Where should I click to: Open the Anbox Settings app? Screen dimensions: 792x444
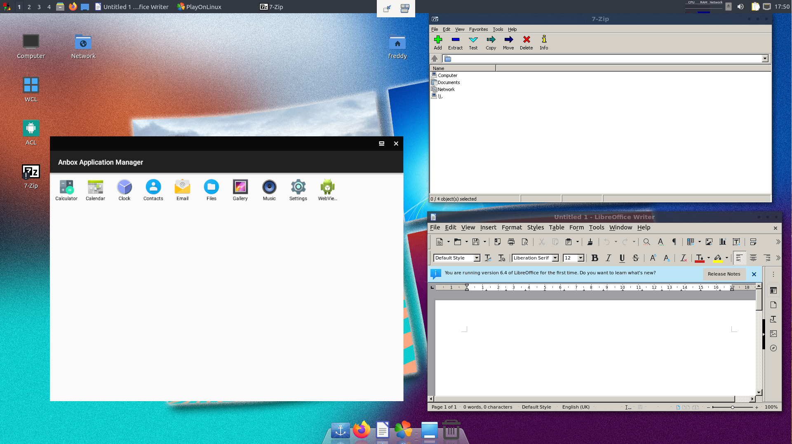click(x=298, y=188)
